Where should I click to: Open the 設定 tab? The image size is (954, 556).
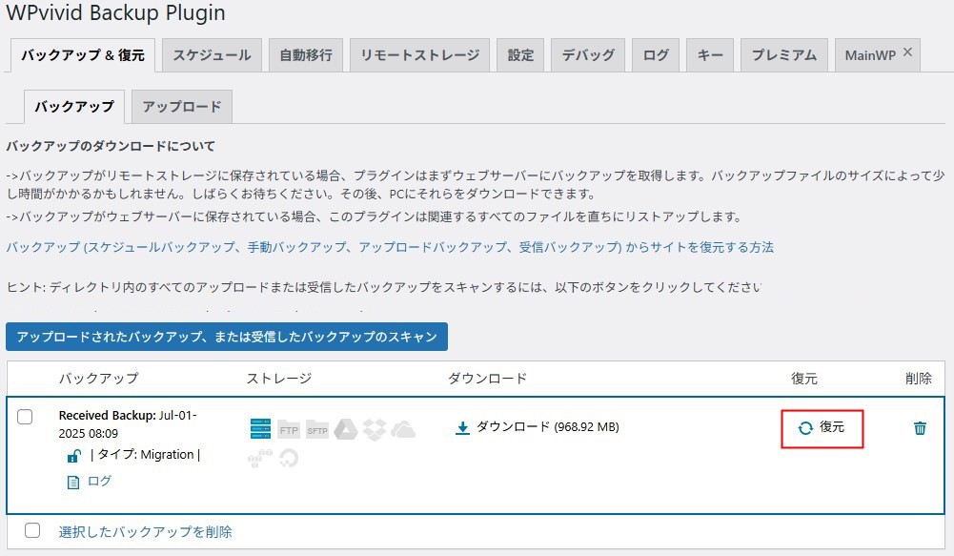pyautogui.click(x=520, y=55)
